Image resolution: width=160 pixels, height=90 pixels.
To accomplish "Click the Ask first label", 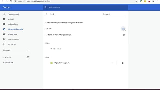I will pos(48,29).
